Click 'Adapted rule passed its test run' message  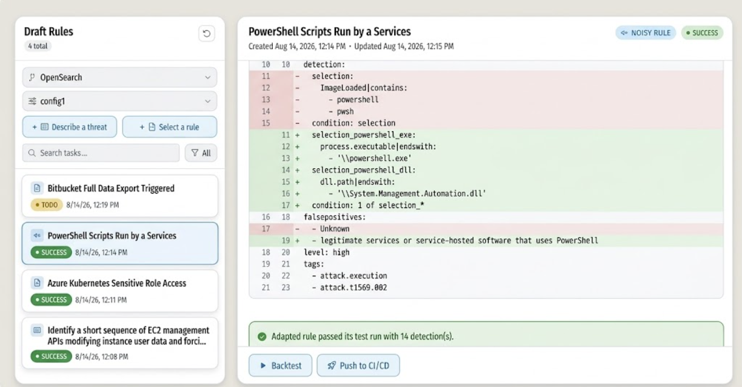(363, 336)
